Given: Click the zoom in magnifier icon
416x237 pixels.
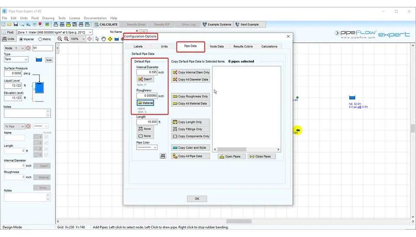Looking at the screenshot, I should [x=66, y=39].
